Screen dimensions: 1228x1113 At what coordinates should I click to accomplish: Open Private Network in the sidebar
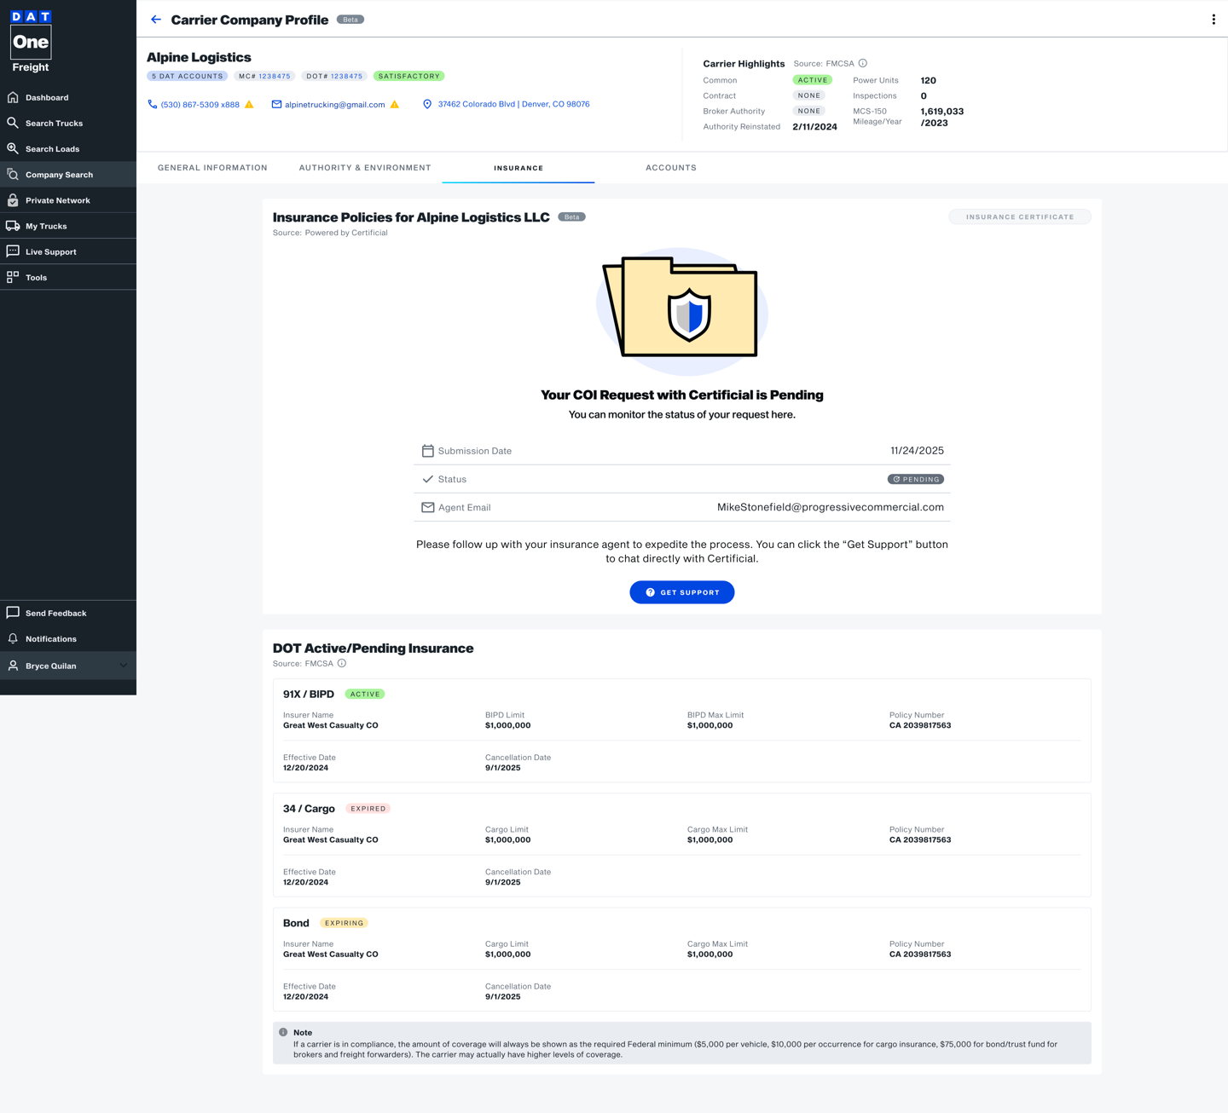click(57, 200)
